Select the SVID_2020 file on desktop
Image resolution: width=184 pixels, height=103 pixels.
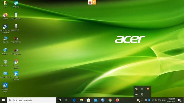tap(16, 16)
